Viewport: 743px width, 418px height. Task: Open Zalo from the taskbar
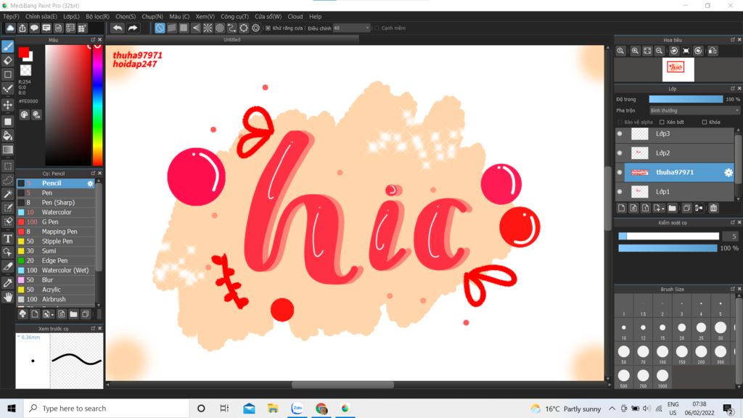pos(297,409)
